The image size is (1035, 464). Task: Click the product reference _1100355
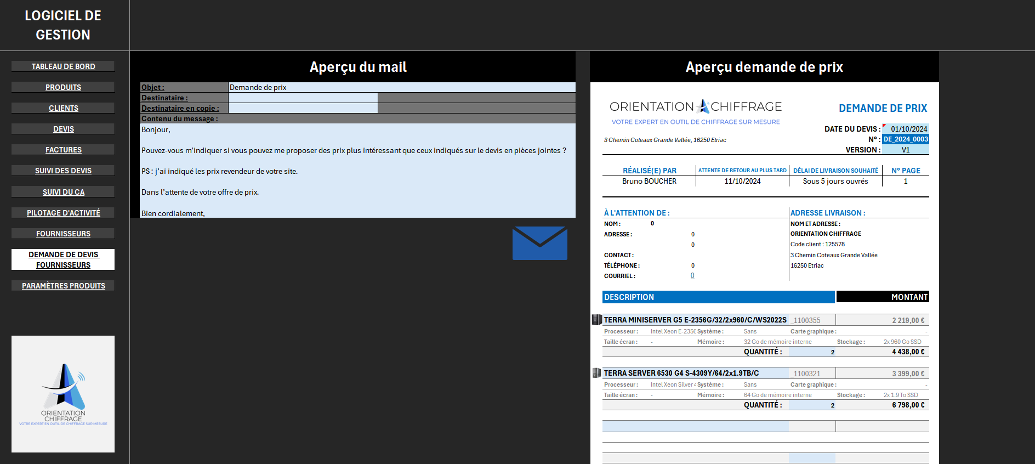(806, 320)
